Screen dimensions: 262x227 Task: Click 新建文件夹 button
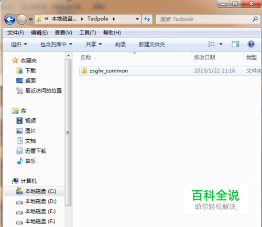click(x=152, y=44)
